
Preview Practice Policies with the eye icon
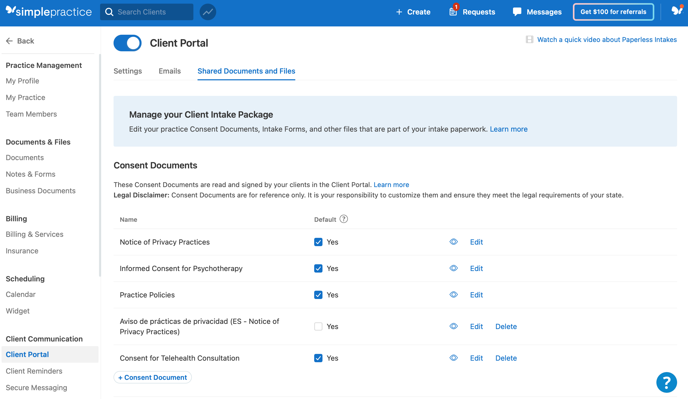(453, 295)
